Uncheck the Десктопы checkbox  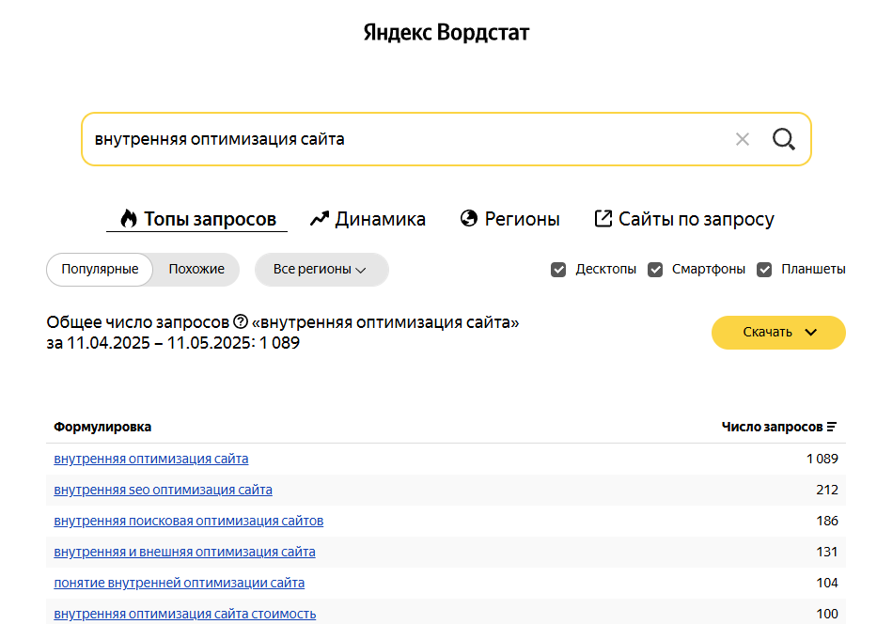coord(558,270)
